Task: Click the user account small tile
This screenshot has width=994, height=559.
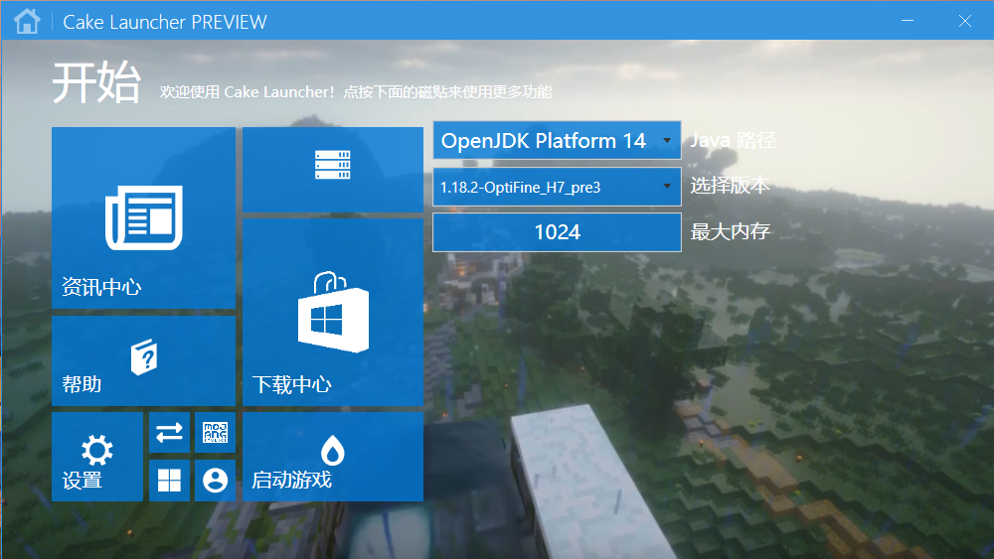Action: (215, 481)
